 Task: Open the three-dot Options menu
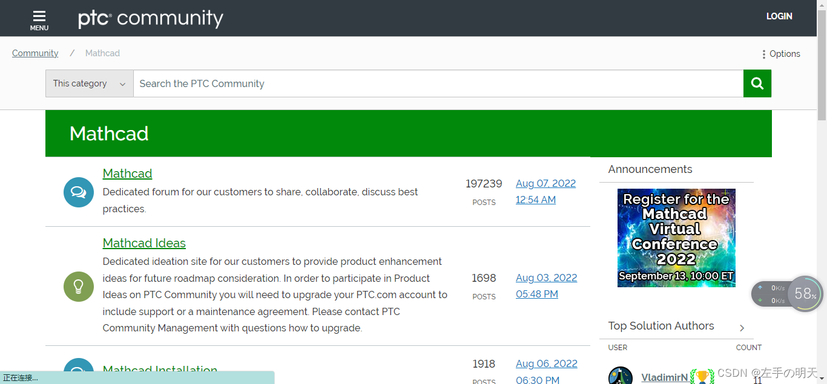(781, 54)
